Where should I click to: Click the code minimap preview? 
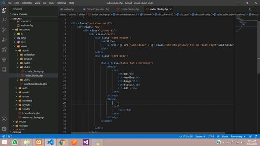point(246,25)
